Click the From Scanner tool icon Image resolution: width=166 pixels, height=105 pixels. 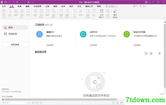102,11
